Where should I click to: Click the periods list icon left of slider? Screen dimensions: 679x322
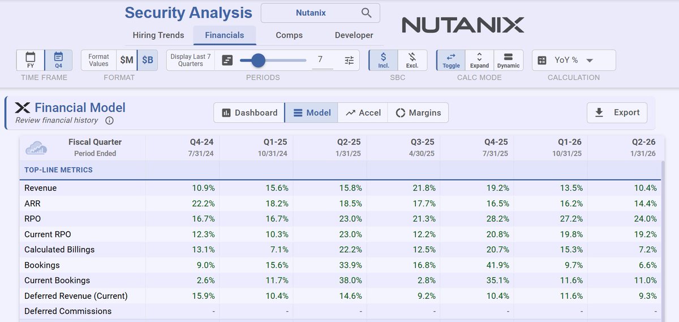pos(227,60)
